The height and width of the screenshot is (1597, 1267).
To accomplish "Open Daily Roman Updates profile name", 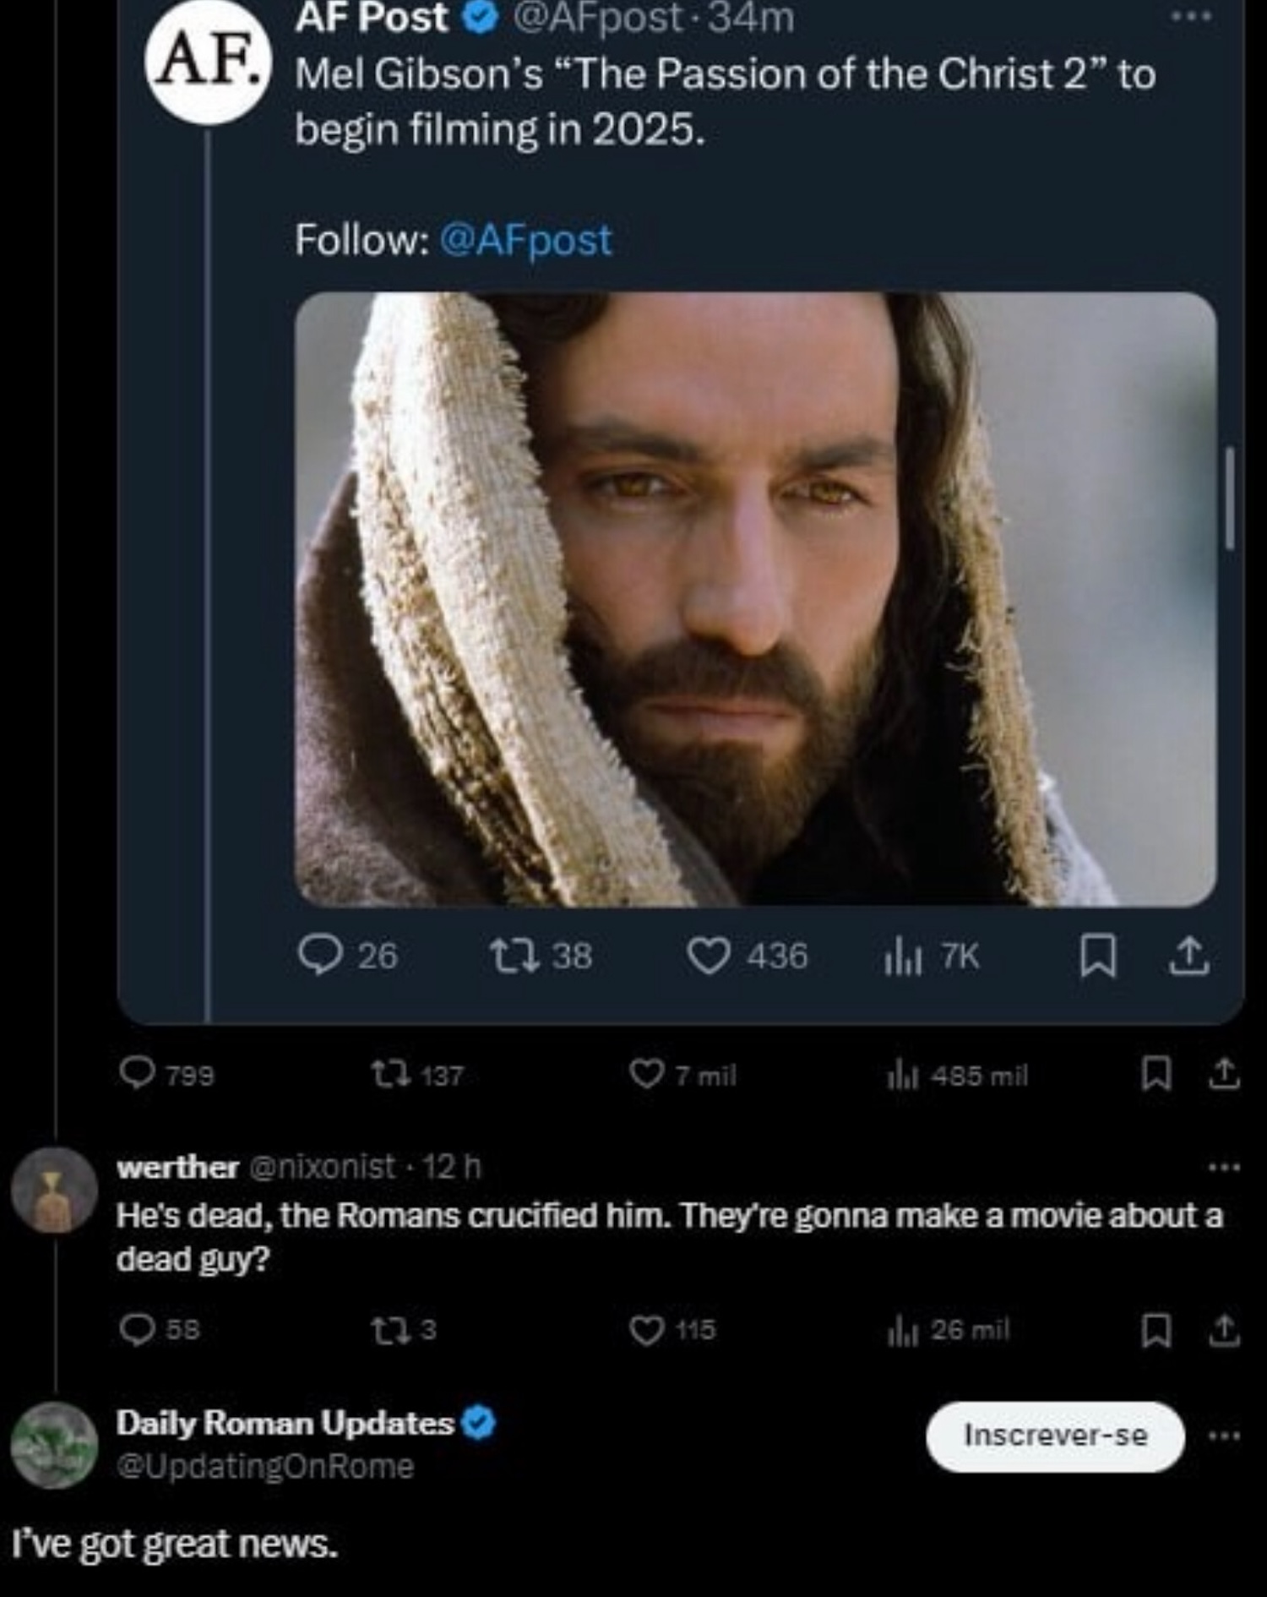I will click(x=285, y=1423).
